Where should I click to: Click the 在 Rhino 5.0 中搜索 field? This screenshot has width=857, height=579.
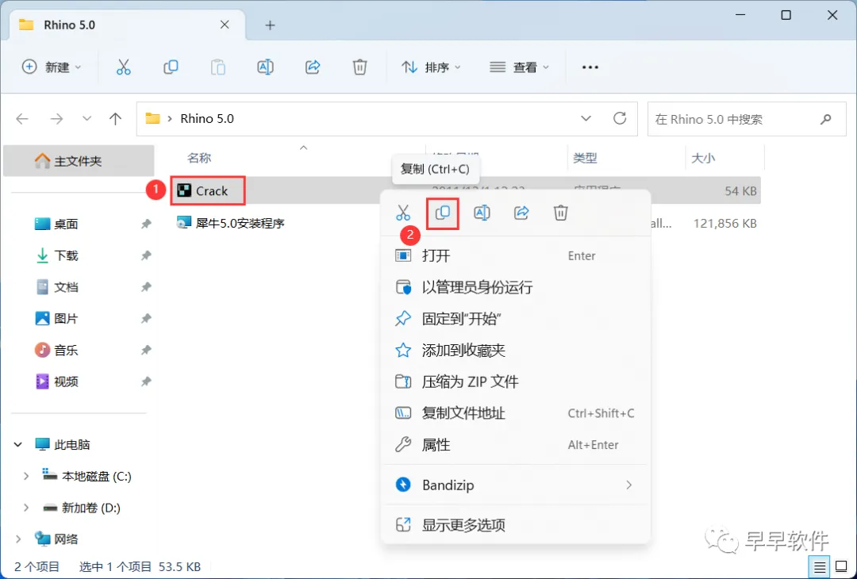click(x=747, y=118)
